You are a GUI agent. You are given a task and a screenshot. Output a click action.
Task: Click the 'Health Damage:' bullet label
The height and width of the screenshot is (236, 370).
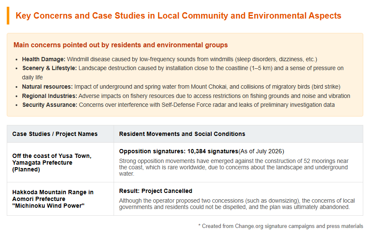click(44, 59)
